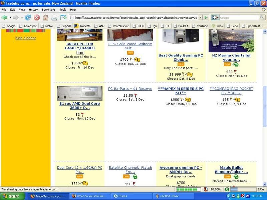267x200 pixels.
Task: Switch to 'What do you look like' taskbar window
Action: pyautogui.click(x=90, y=196)
